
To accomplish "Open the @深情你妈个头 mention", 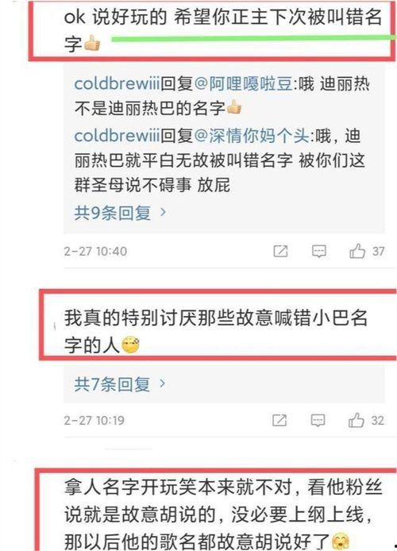I will 251,136.
